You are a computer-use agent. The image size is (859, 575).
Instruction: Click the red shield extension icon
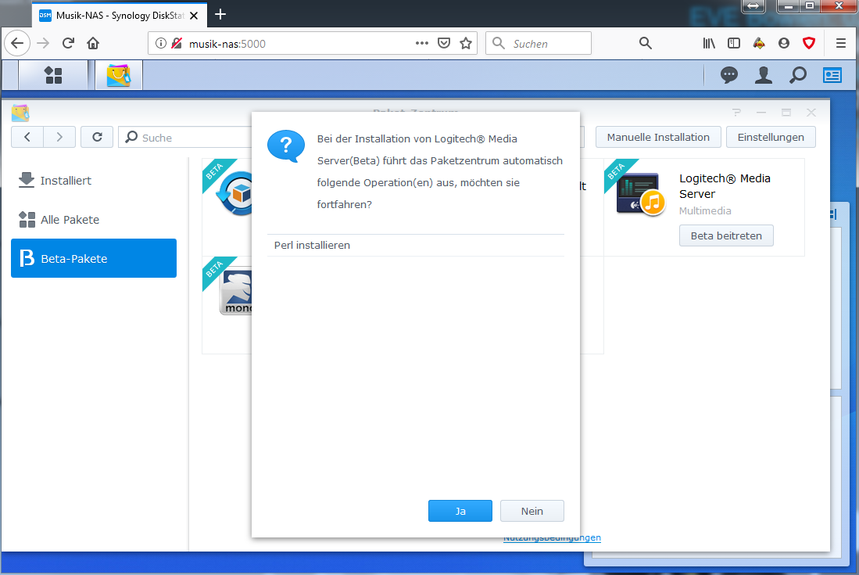809,43
